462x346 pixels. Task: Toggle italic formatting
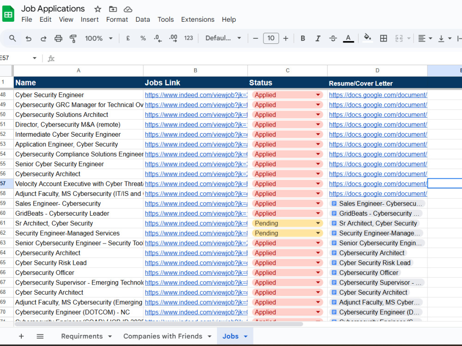(318, 38)
